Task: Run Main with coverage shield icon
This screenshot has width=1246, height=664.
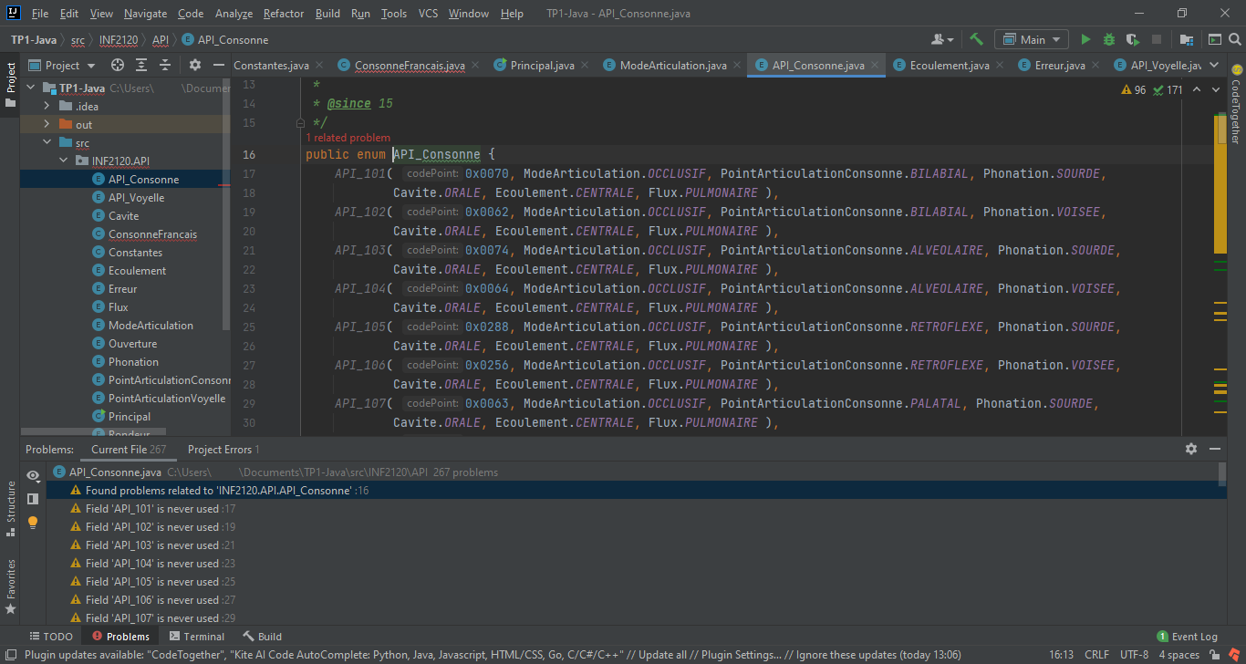Action: tap(1133, 39)
